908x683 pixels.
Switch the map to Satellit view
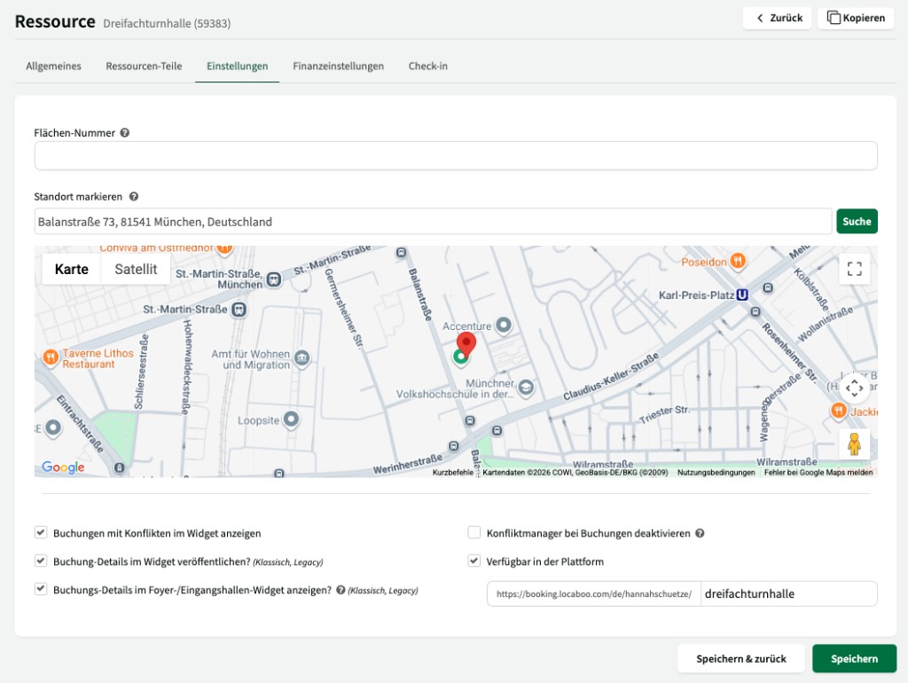click(135, 269)
